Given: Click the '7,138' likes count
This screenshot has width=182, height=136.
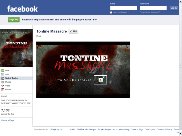Looking at the screenshot, I should [5, 110].
